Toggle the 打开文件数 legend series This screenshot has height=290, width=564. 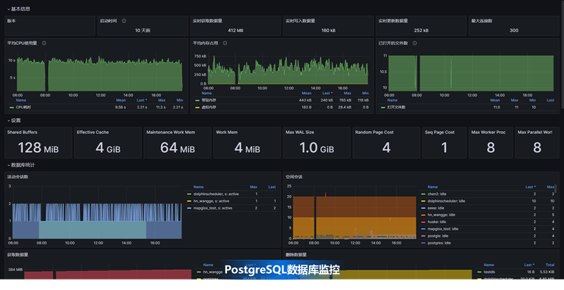(396, 107)
